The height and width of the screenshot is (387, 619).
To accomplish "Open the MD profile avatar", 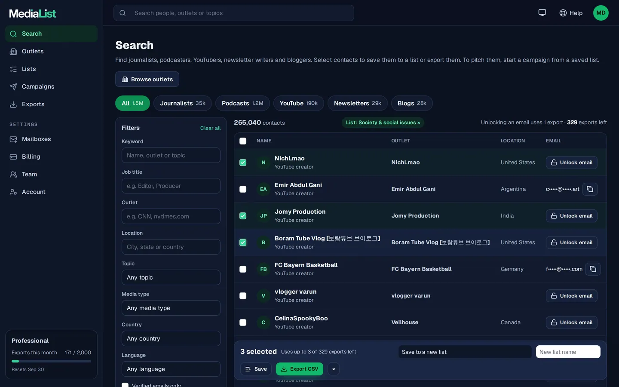I will [x=601, y=13].
